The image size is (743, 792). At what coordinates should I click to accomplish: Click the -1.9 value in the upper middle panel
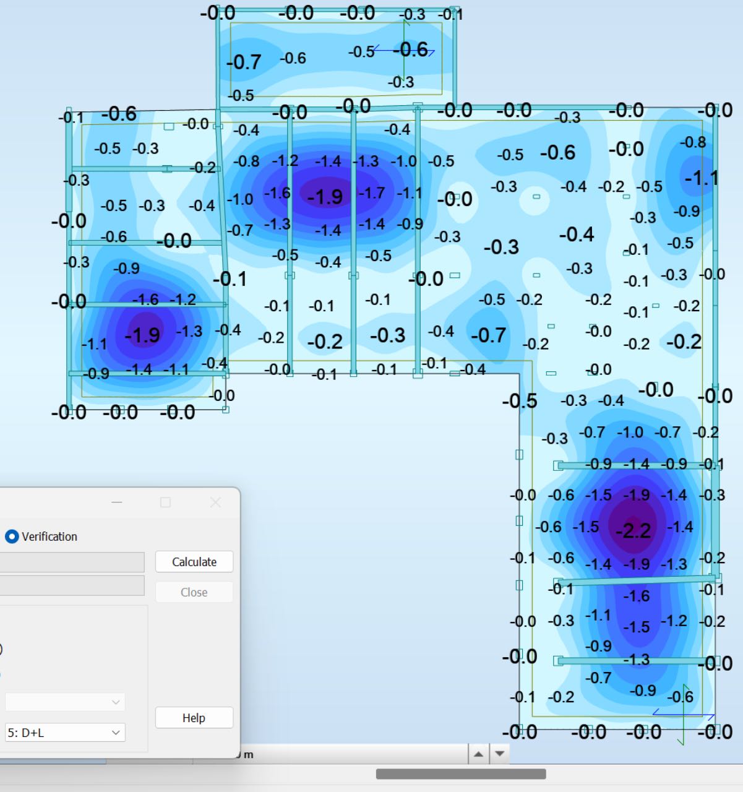325,197
